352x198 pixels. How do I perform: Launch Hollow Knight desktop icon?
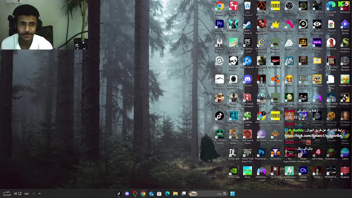point(219,45)
